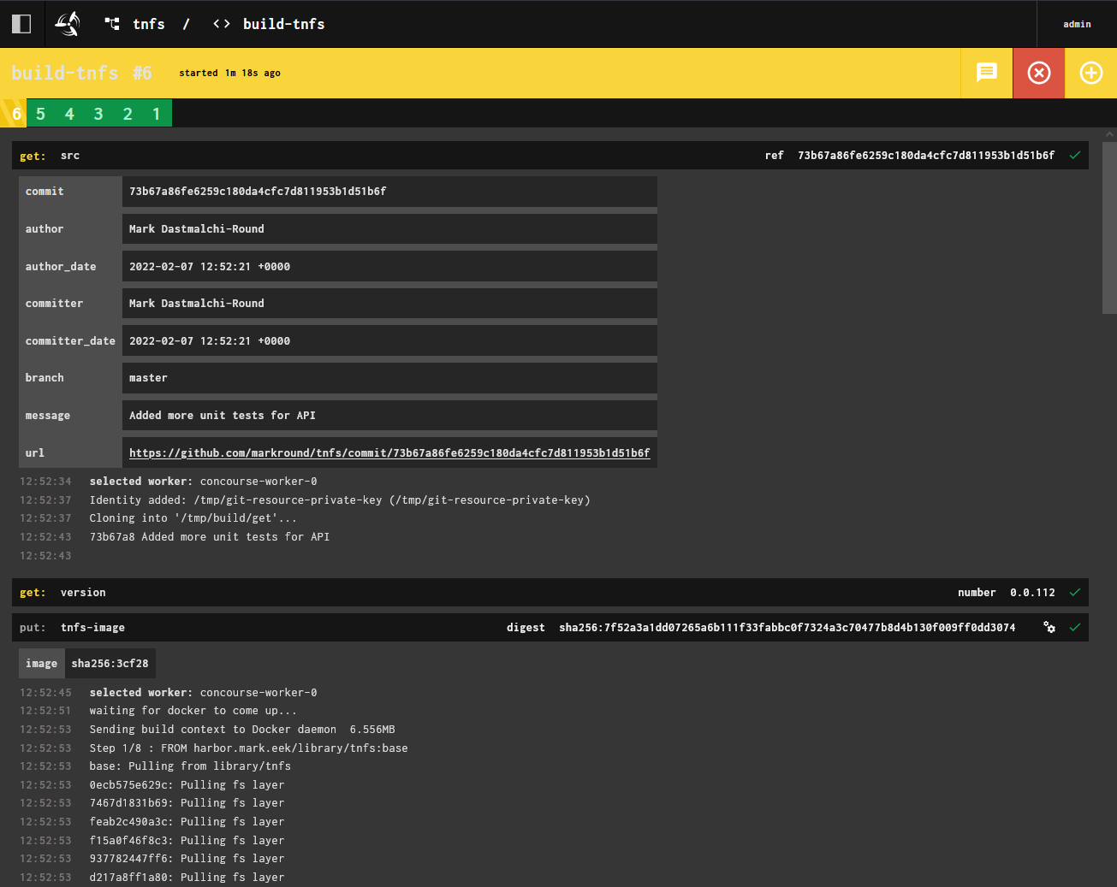Viewport: 1117px width, 887px height.
Task: Switch to build number 3 tab
Action: (x=98, y=114)
